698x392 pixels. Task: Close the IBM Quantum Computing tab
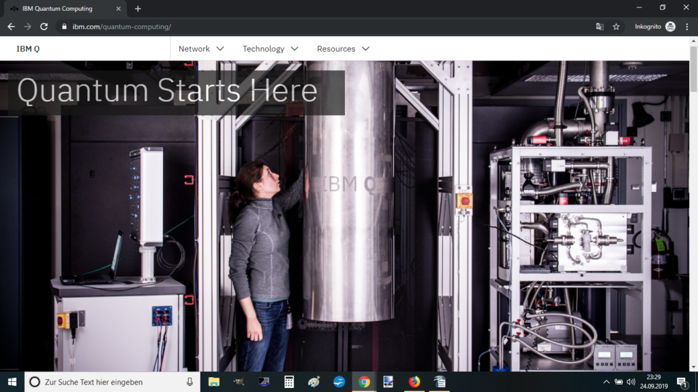click(119, 8)
